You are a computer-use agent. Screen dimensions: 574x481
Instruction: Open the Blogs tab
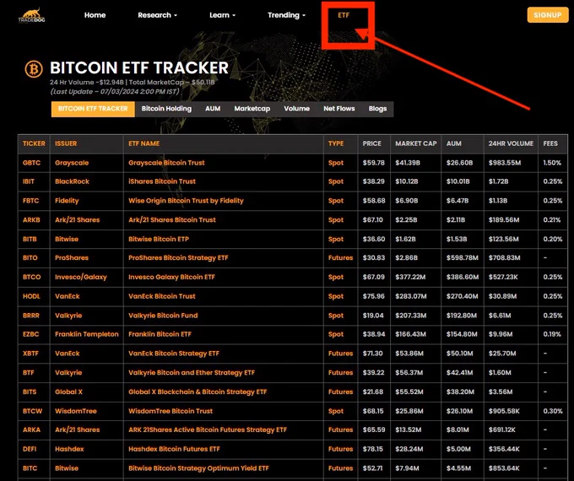(x=378, y=109)
